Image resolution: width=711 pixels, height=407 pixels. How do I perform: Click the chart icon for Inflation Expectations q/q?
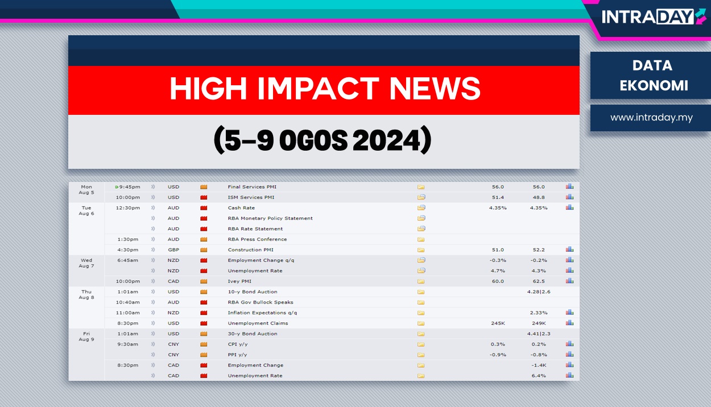tap(569, 312)
